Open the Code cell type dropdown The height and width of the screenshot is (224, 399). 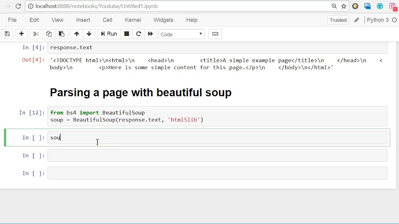point(181,34)
